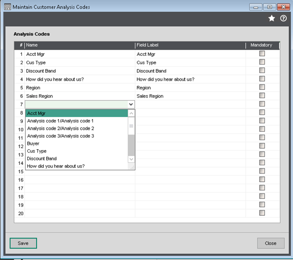Screen dimensions: 293x260
Task: Toggle Mandatory checkbox for Region row 5
Action: pos(262,87)
